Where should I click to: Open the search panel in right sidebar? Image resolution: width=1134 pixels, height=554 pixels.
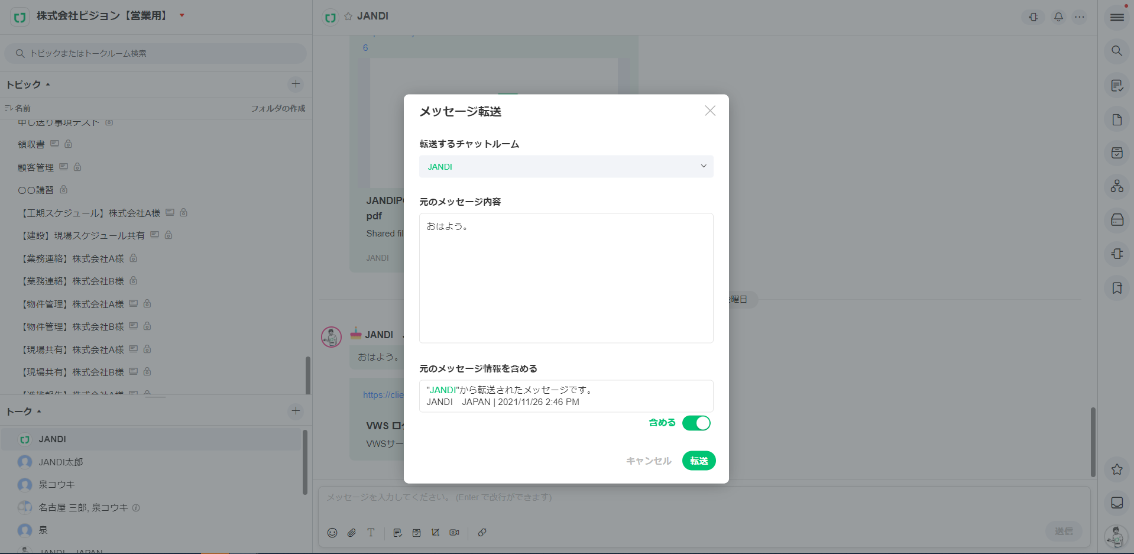coord(1117,51)
